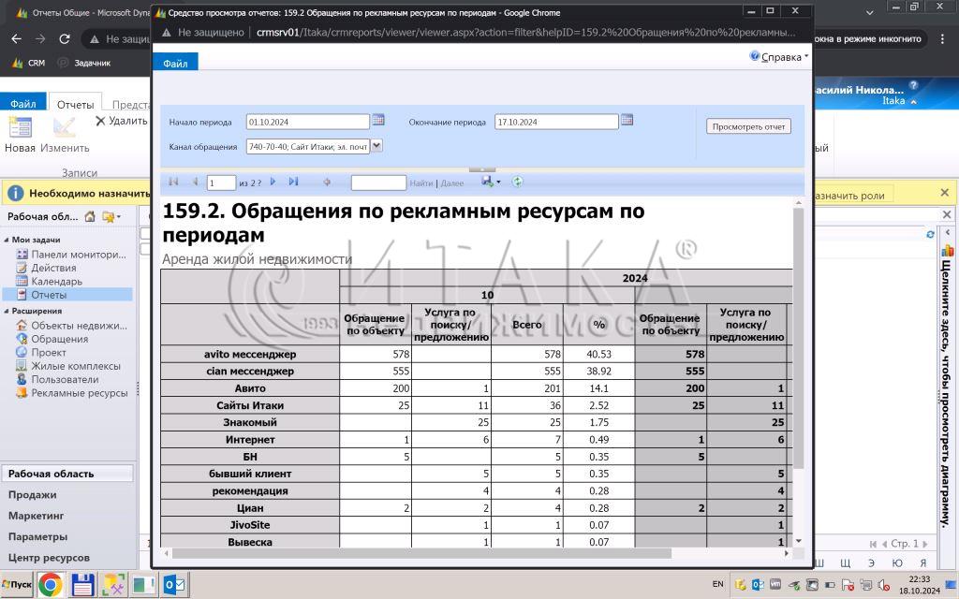Open calendar picker for Окончание периода
959x599 pixels.
(627, 121)
